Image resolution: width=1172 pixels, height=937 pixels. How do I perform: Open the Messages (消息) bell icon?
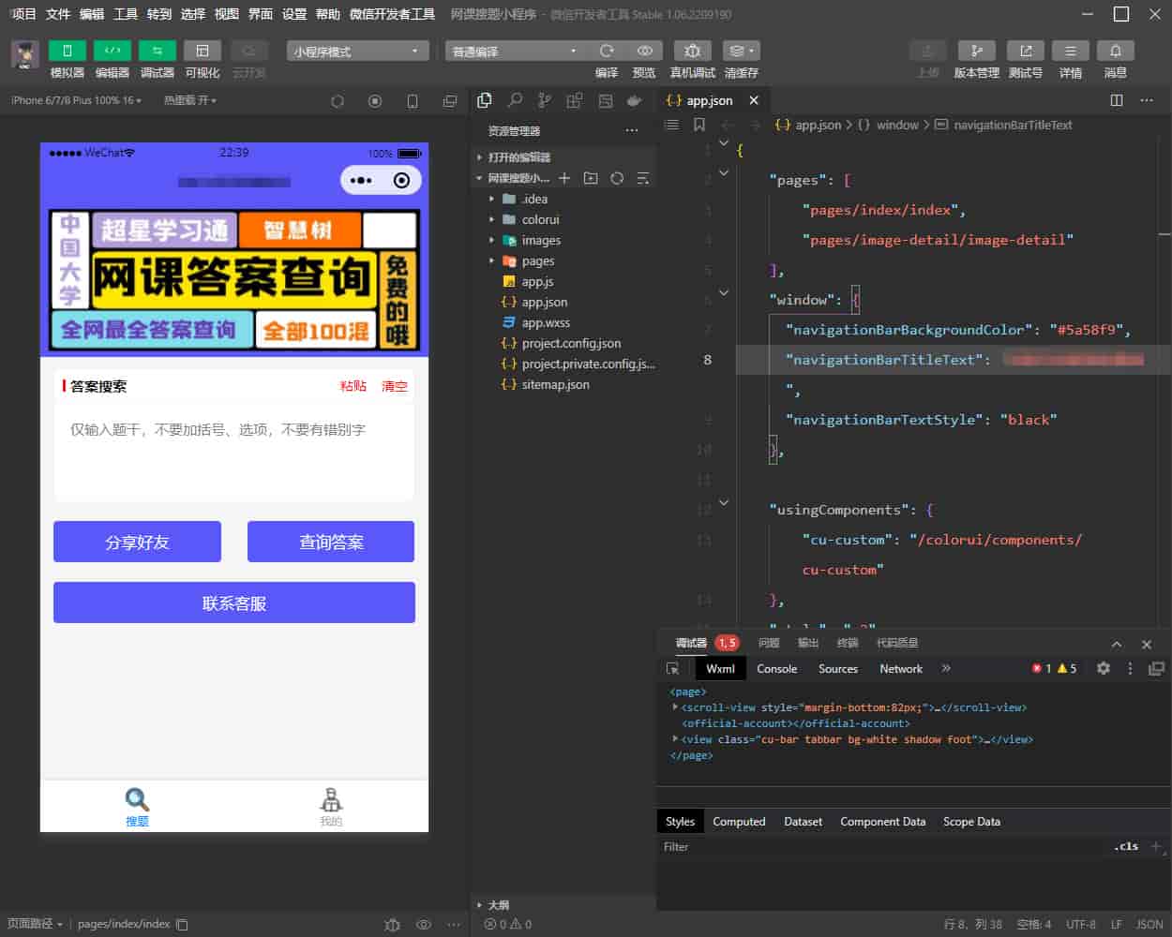point(1115,52)
